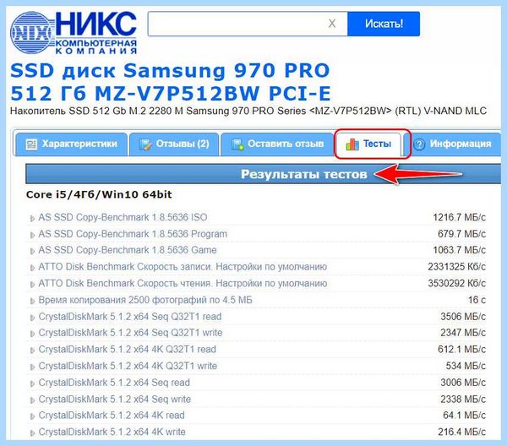
Task: Click the Оставить отзыв tab icon
Action: click(x=237, y=144)
